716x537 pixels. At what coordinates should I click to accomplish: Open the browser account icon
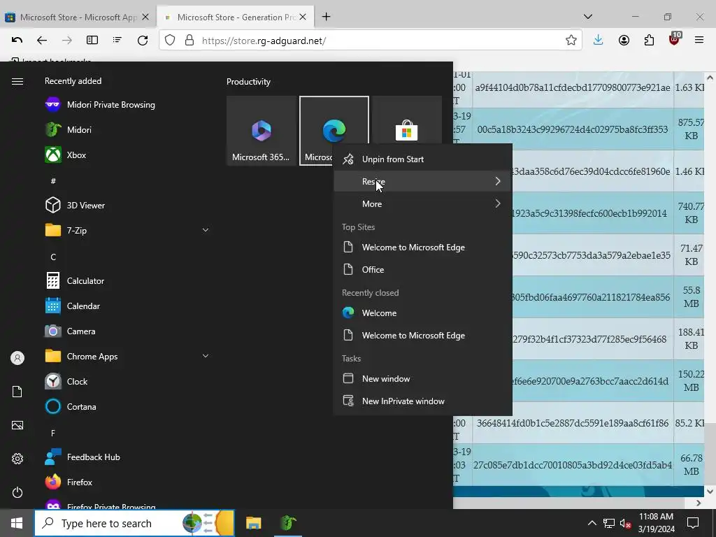point(624,40)
